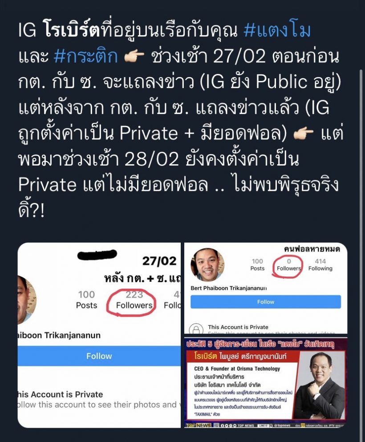Click the vertical scrollbar on right edge

point(361,254)
